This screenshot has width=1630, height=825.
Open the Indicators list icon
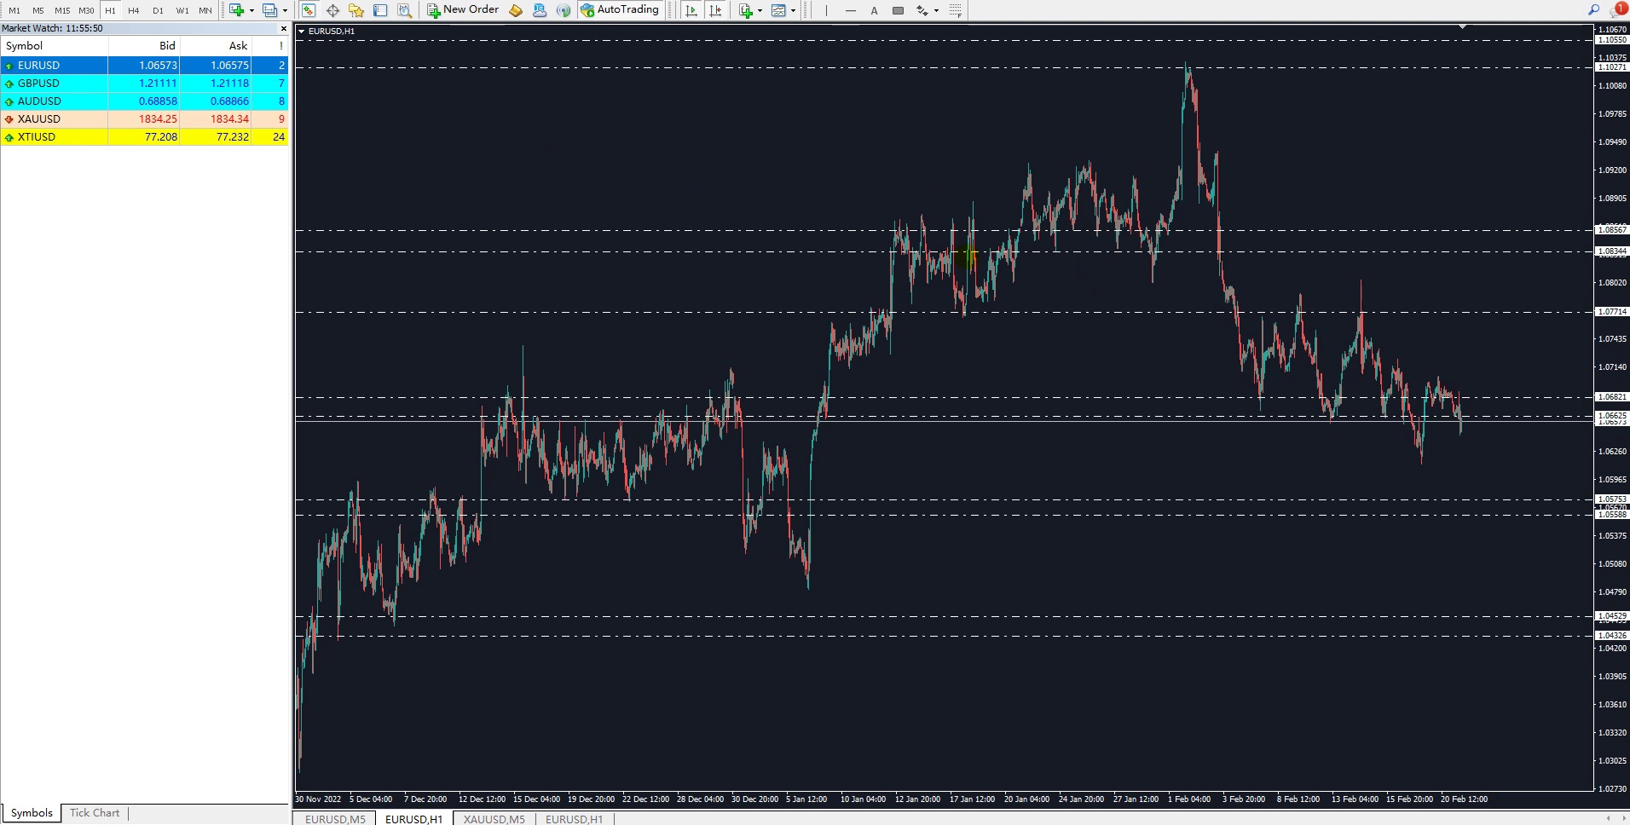(746, 10)
